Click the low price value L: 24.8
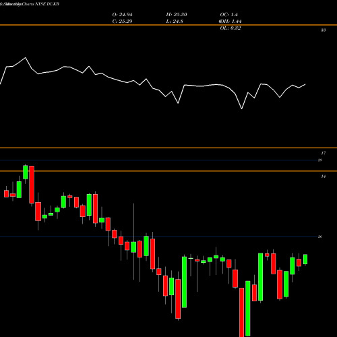Screen dimensions: 337x337 [x=175, y=22]
